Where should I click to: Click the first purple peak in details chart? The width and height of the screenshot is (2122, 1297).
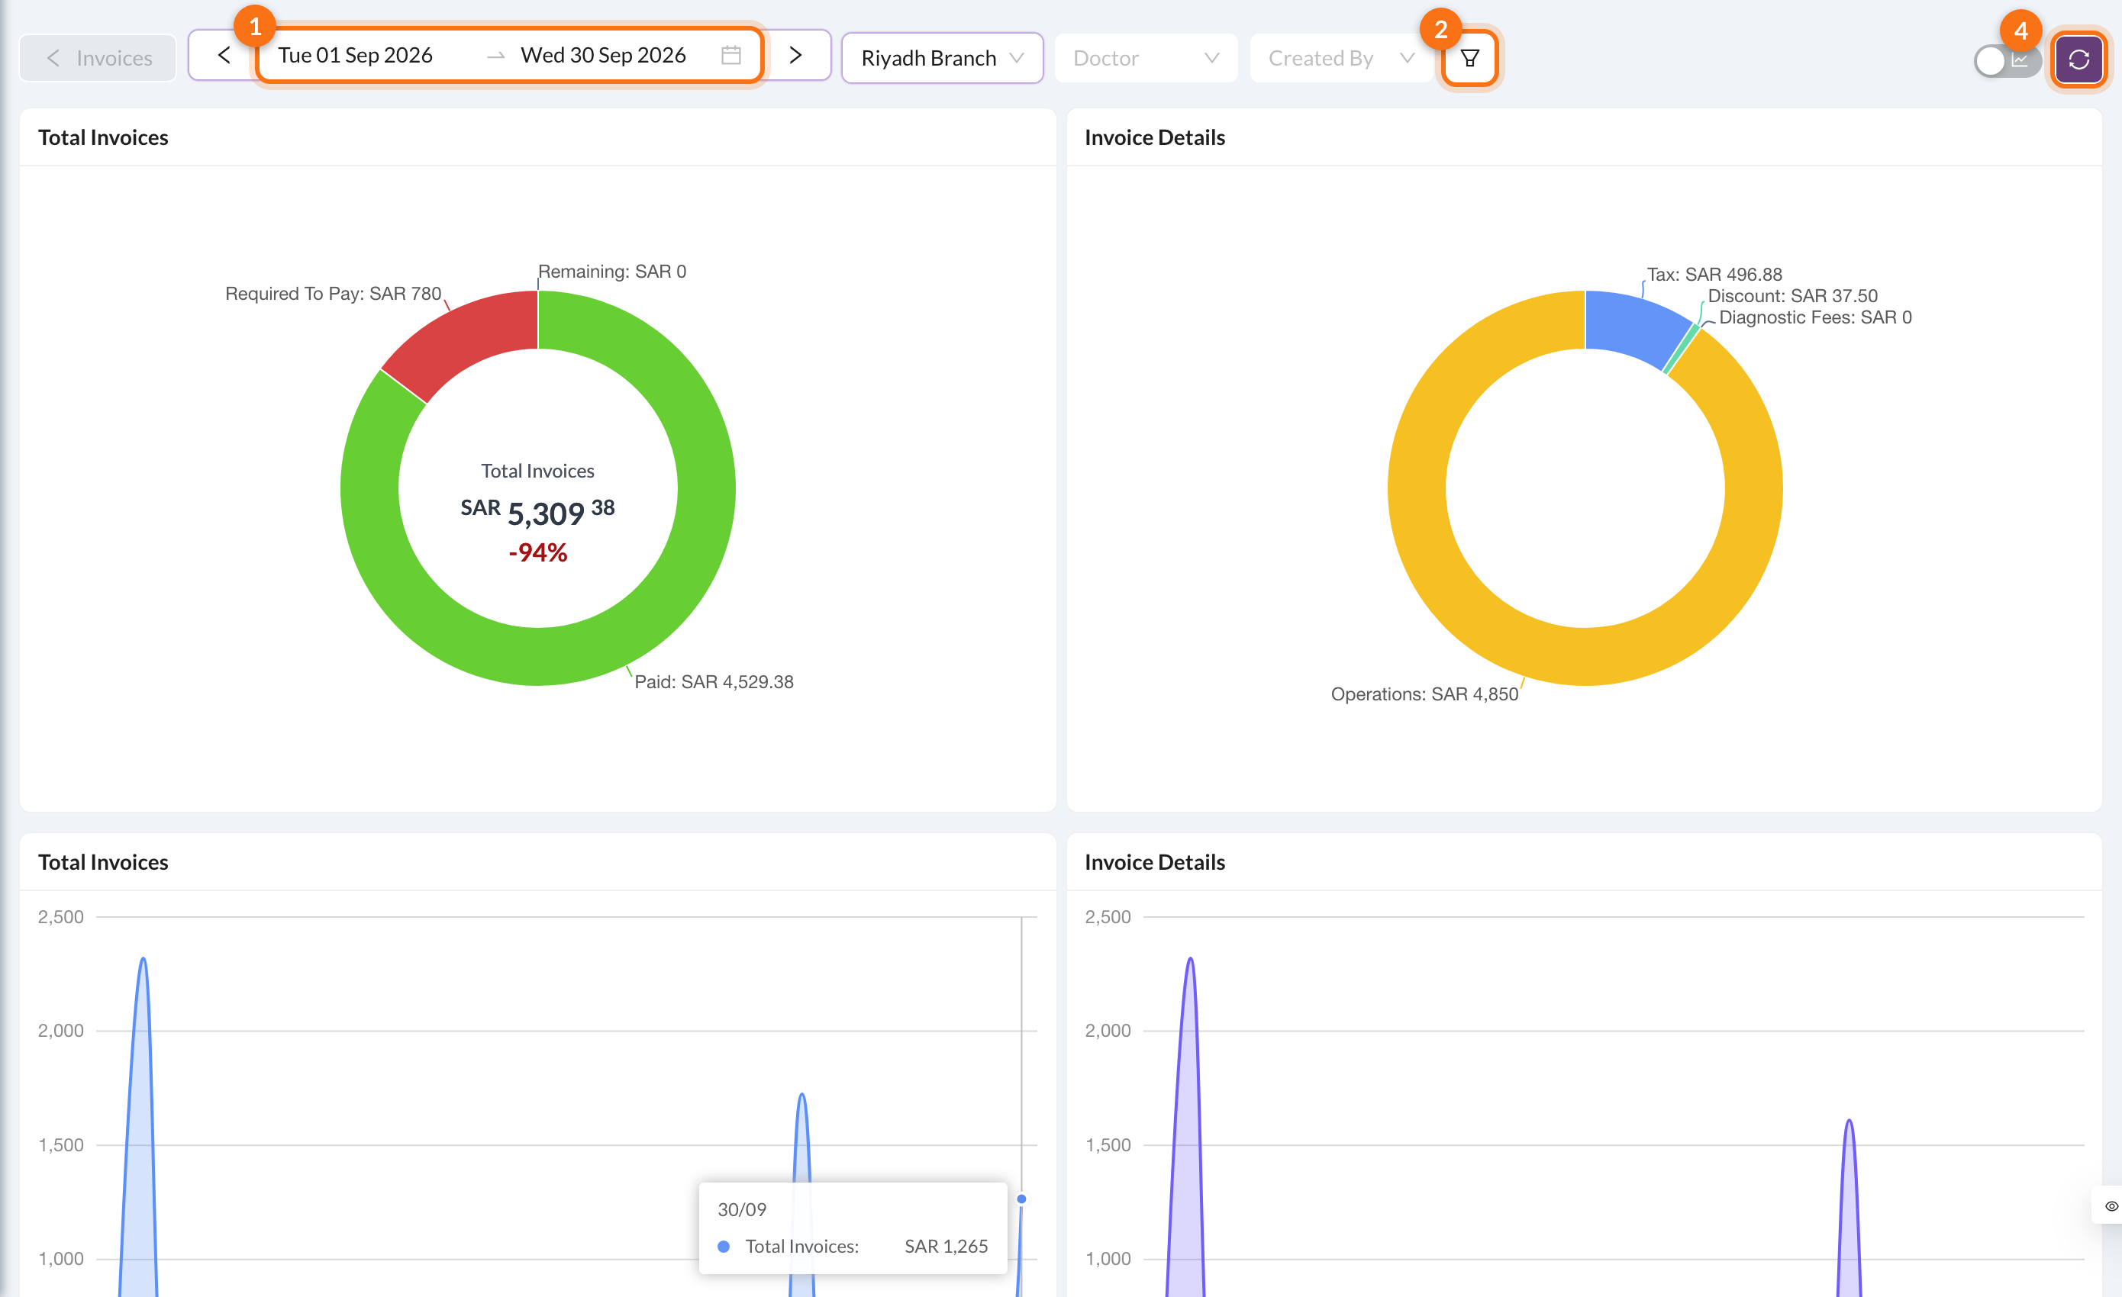1189,960
